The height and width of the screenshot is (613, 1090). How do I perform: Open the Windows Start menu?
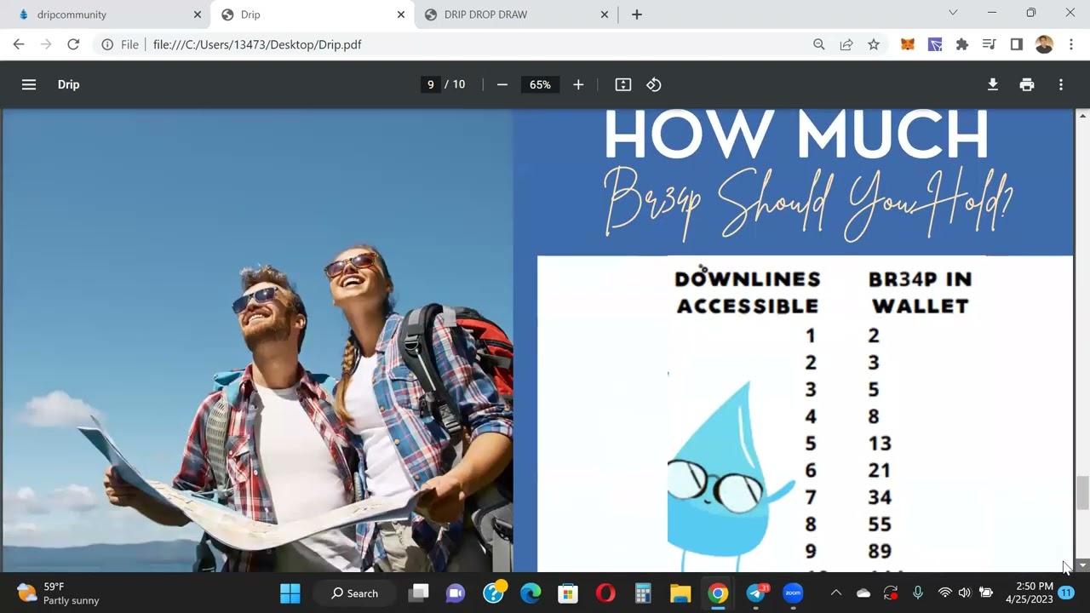(x=290, y=593)
